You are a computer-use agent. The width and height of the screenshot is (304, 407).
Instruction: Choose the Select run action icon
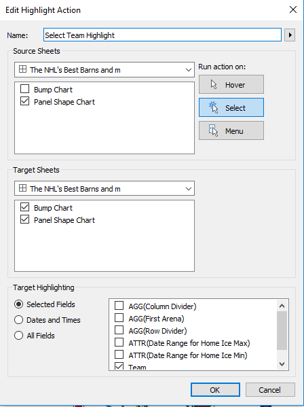tap(213, 107)
